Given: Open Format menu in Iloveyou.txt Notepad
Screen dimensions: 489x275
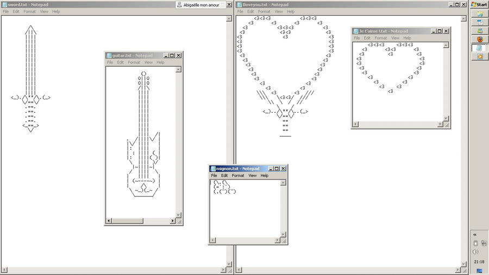Looking at the screenshot, I should pyautogui.click(x=264, y=11).
